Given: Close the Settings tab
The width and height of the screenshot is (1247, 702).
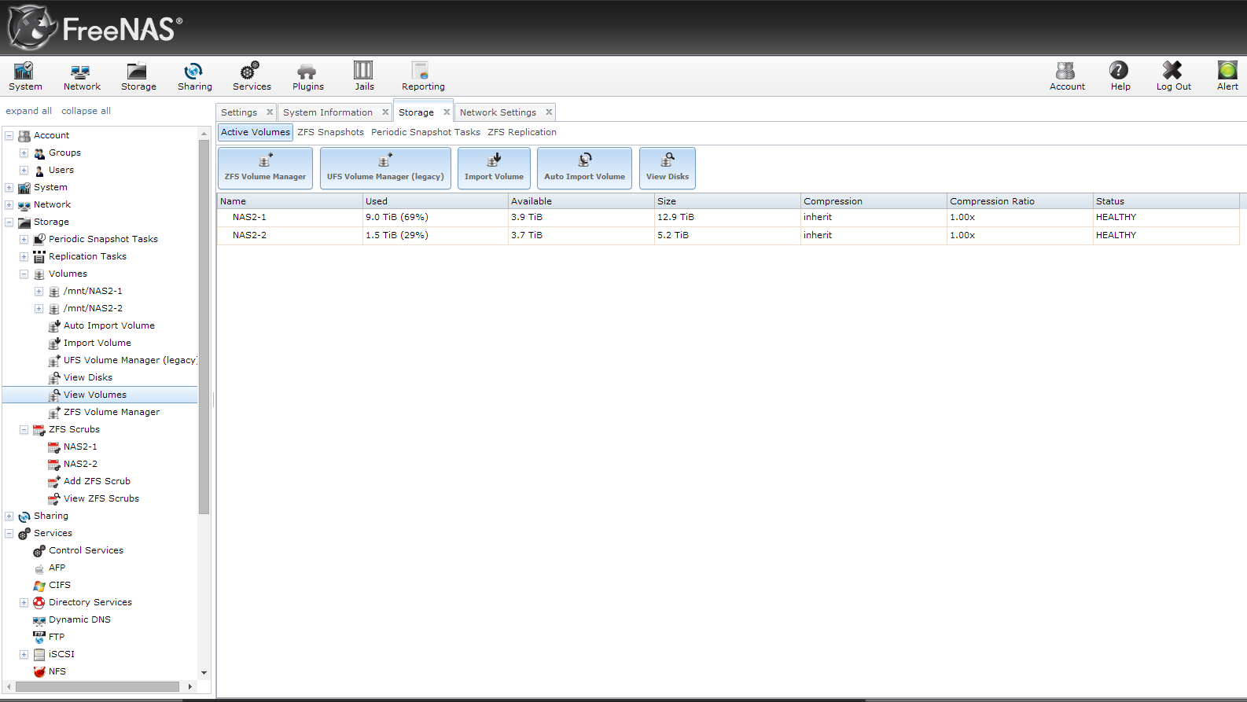Looking at the screenshot, I should tap(270, 112).
